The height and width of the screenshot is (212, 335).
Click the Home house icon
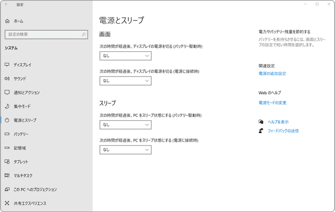[x=7, y=21]
